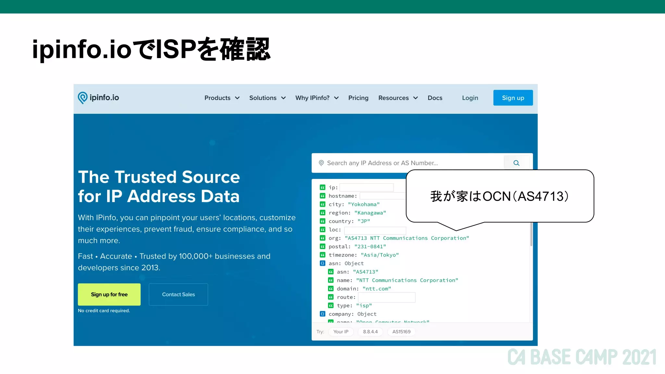This screenshot has height=374, width=665.
Task: Click the quote icon beside city row
Action: pyautogui.click(x=322, y=204)
